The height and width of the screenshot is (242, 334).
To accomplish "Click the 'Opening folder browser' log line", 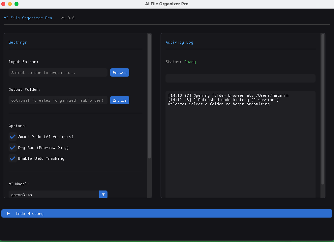I will coord(228,95).
